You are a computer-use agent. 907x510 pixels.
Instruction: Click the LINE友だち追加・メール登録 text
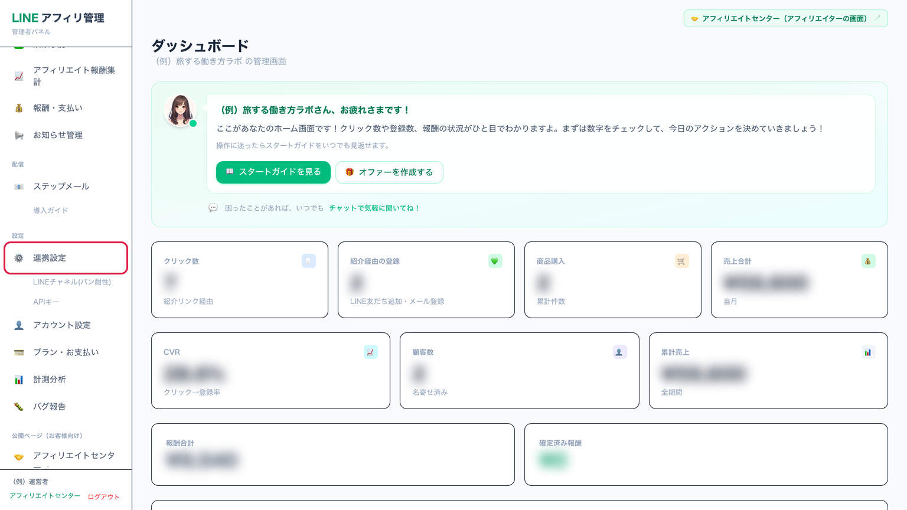tap(397, 302)
